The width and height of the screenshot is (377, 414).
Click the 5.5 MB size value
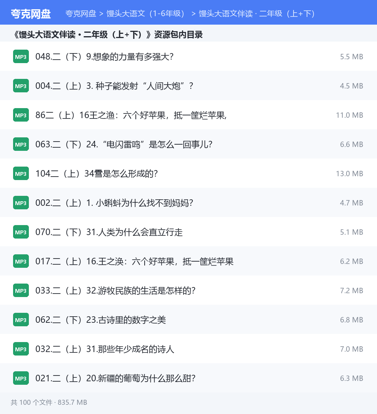351,57
